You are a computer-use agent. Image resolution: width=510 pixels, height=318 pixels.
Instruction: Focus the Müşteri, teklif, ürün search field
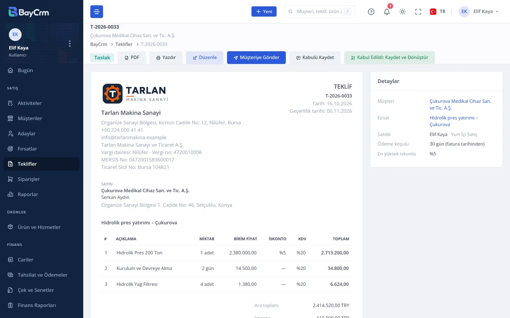pos(319,12)
